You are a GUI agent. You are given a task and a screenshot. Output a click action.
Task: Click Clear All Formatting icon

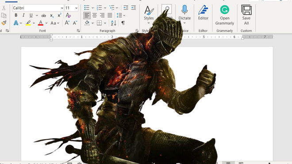[x=68, y=15]
